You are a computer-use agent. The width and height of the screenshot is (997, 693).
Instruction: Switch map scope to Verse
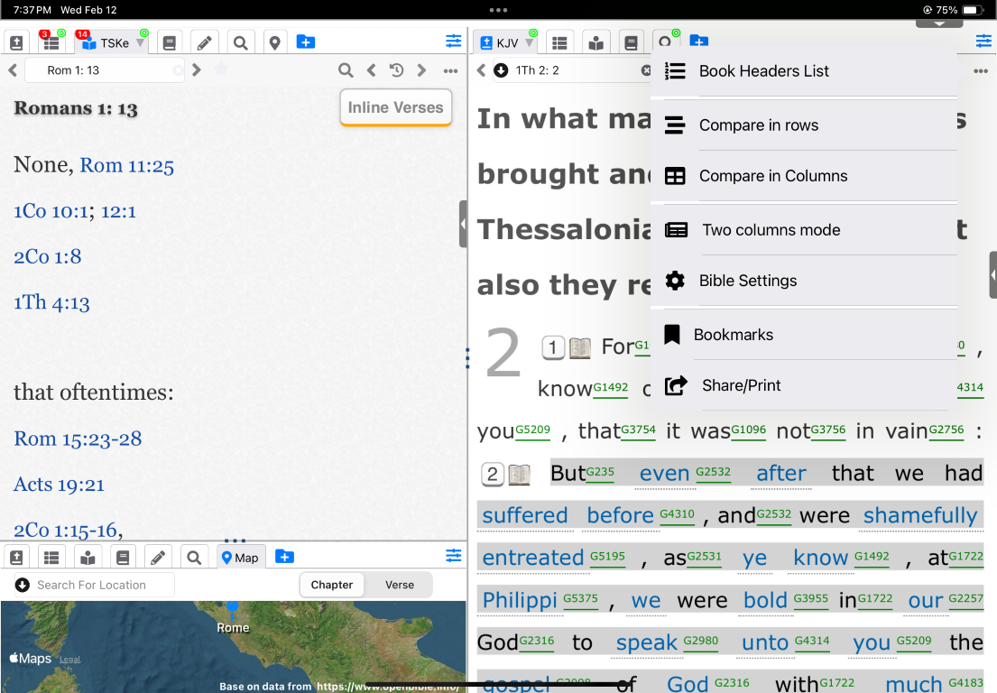[x=399, y=585]
